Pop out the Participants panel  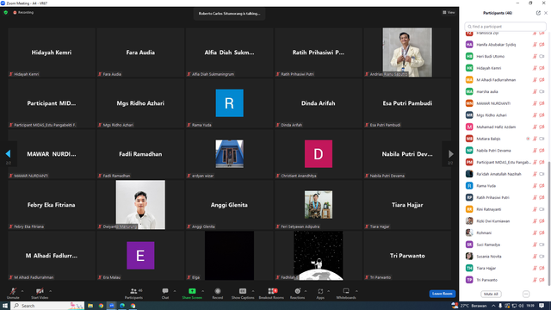tap(538, 13)
